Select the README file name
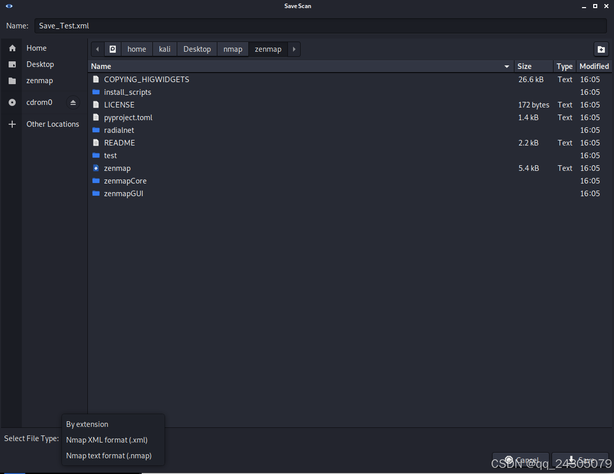This screenshot has height=474, width=614. pyautogui.click(x=119, y=143)
